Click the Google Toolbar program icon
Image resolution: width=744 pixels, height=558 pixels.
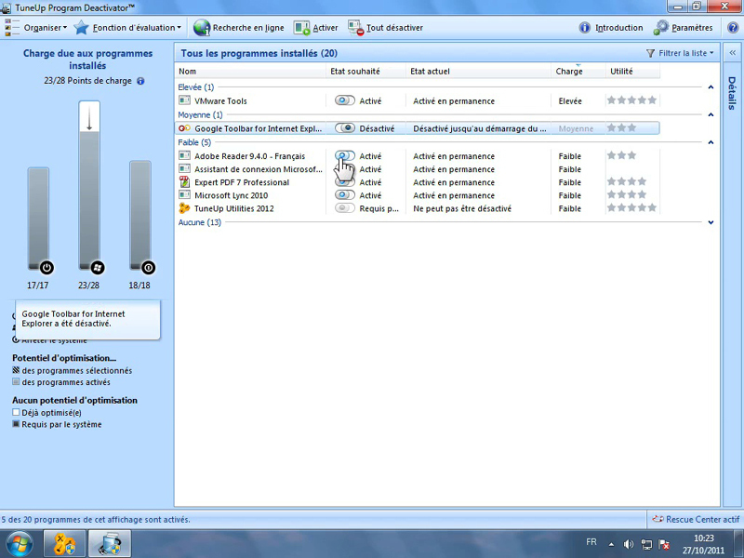pos(184,128)
